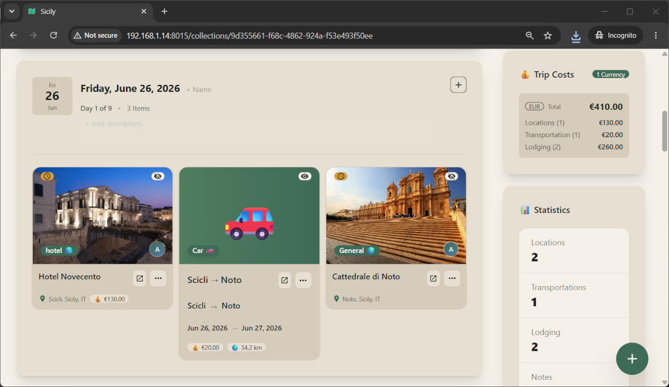Click the Fri 26 Jun date tile
The height and width of the screenshot is (387, 669).
pyautogui.click(x=52, y=96)
